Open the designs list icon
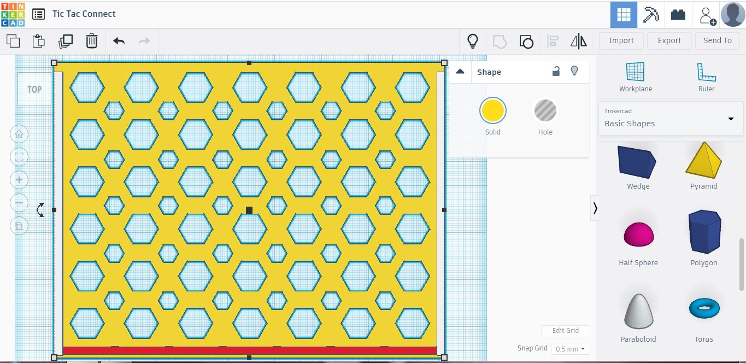This screenshot has width=746, height=363. tap(38, 14)
